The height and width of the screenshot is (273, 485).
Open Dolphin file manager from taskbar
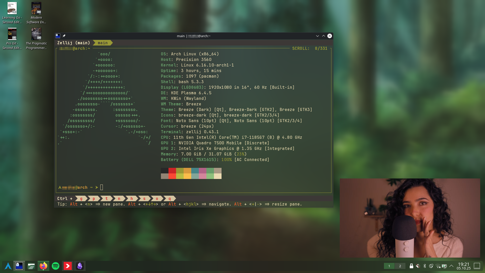pos(31,266)
